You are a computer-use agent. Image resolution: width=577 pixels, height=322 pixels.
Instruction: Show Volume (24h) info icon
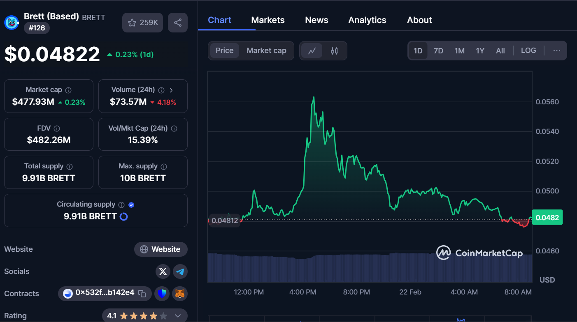[161, 90]
